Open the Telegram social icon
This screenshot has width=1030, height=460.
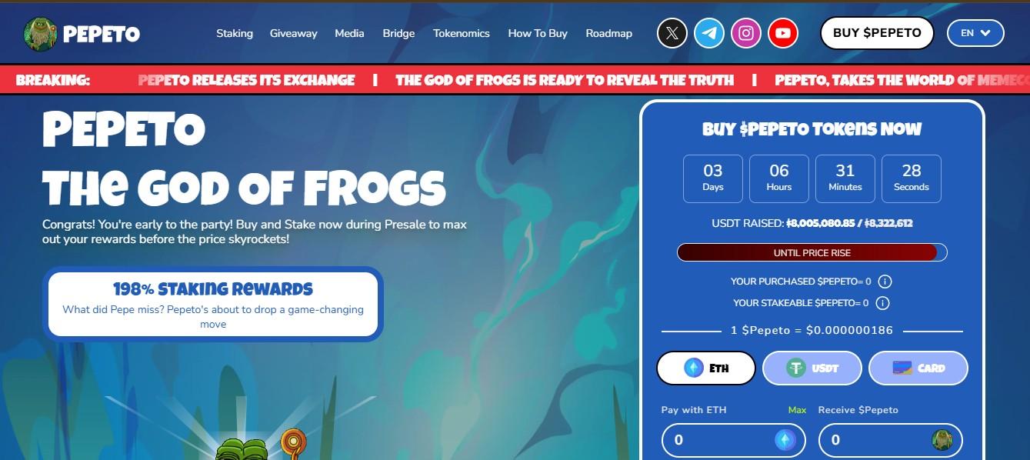click(709, 33)
